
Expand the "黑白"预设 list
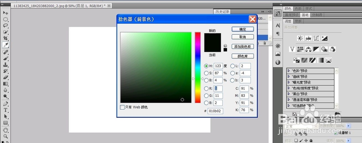[289, 94]
